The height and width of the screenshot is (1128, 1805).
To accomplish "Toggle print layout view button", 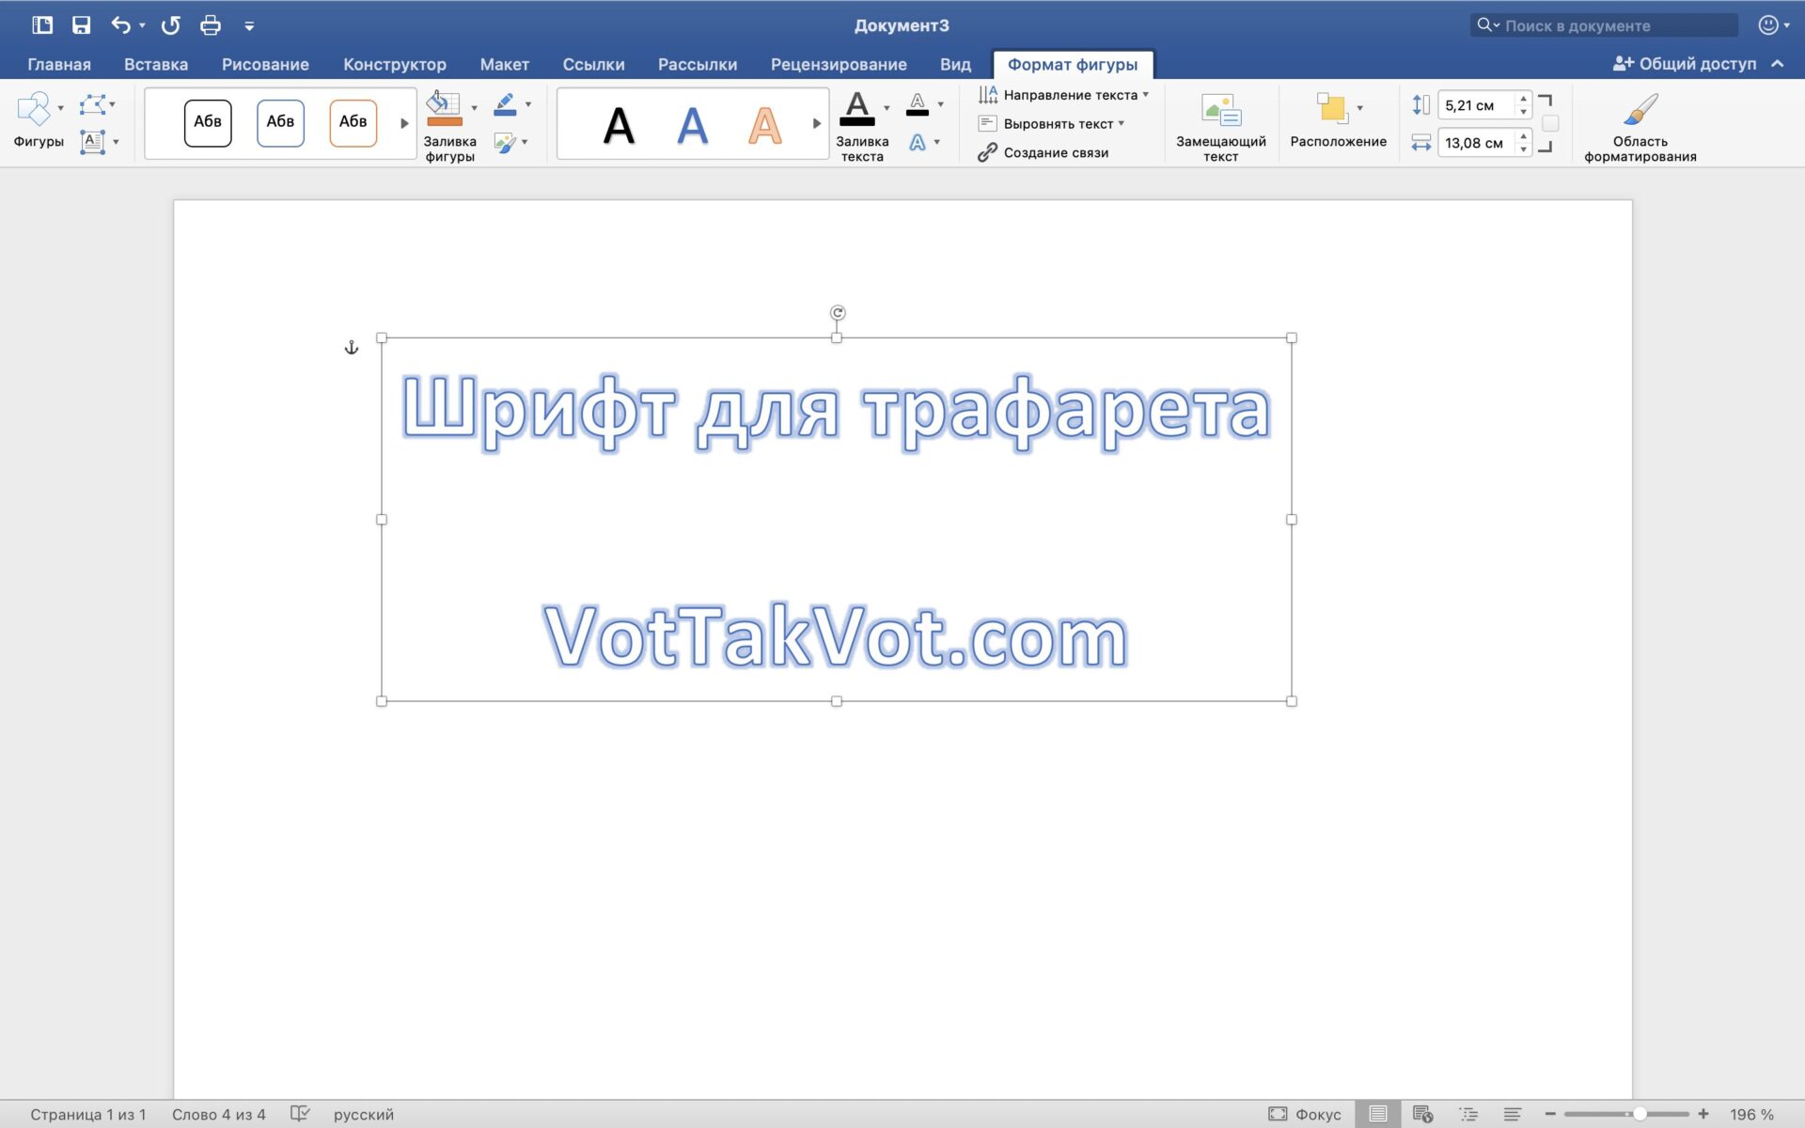I will click(1377, 1114).
